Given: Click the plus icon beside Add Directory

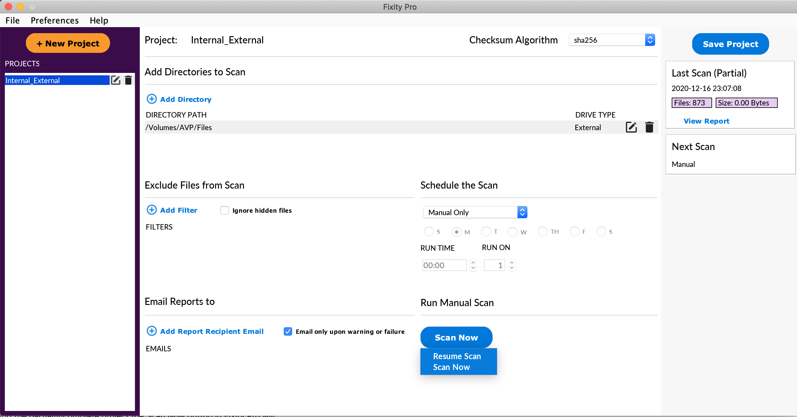Looking at the screenshot, I should tap(152, 99).
